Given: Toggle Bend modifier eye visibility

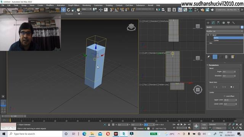Looking at the screenshot, I should [x=208, y=35].
